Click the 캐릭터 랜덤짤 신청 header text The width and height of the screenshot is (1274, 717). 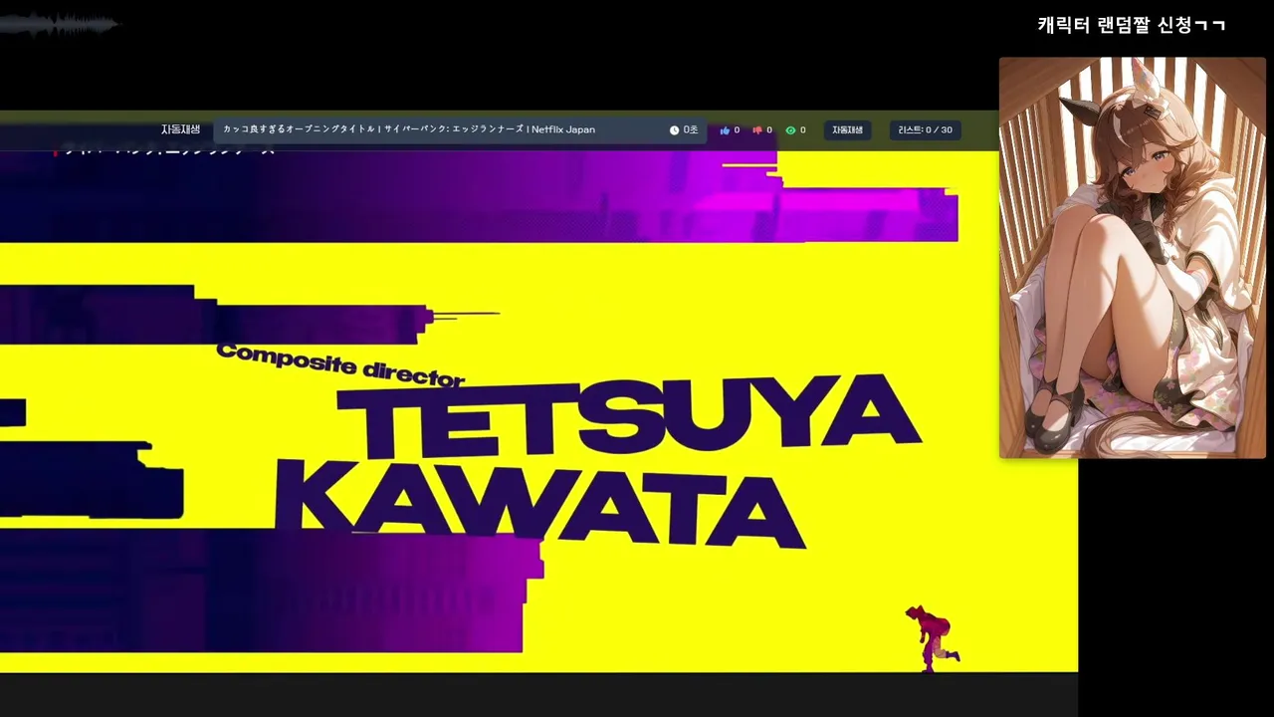coord(1131,25)
